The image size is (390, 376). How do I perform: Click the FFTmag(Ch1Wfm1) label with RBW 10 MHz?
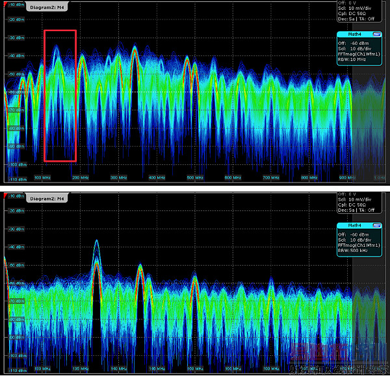point(359,54)
